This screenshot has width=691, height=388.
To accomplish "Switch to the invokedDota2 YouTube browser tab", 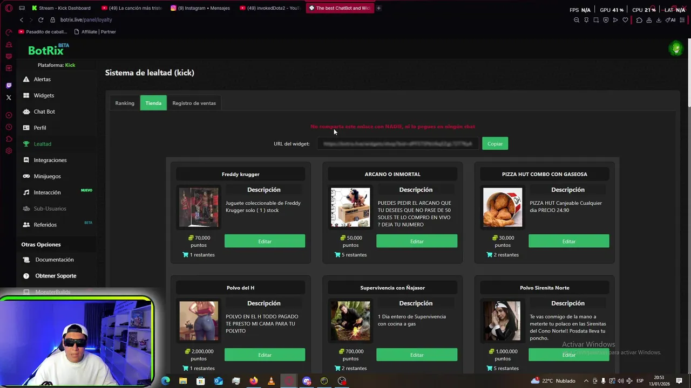I will [x=270, y=8].
